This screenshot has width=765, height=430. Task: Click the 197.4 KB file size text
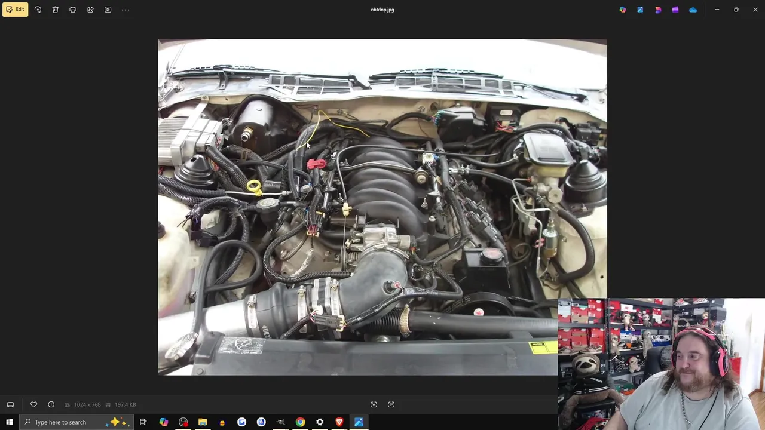126,405
